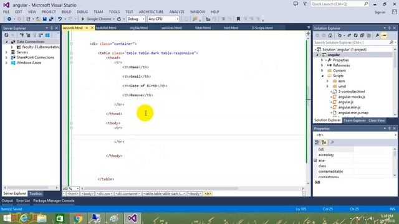Click the feedback speech bubble icon
Image resolution: width=399 pixels, height=224 pixels.
pos(296,4)
